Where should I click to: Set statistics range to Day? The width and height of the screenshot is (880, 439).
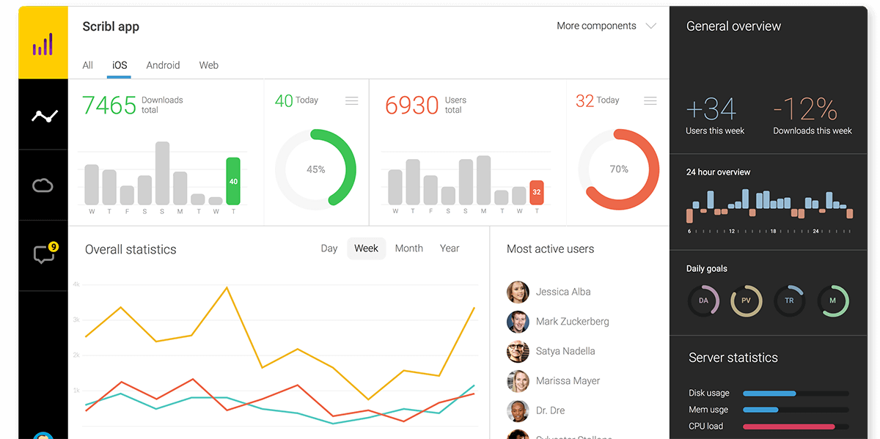pyautogui.click(x=329, y=248)
